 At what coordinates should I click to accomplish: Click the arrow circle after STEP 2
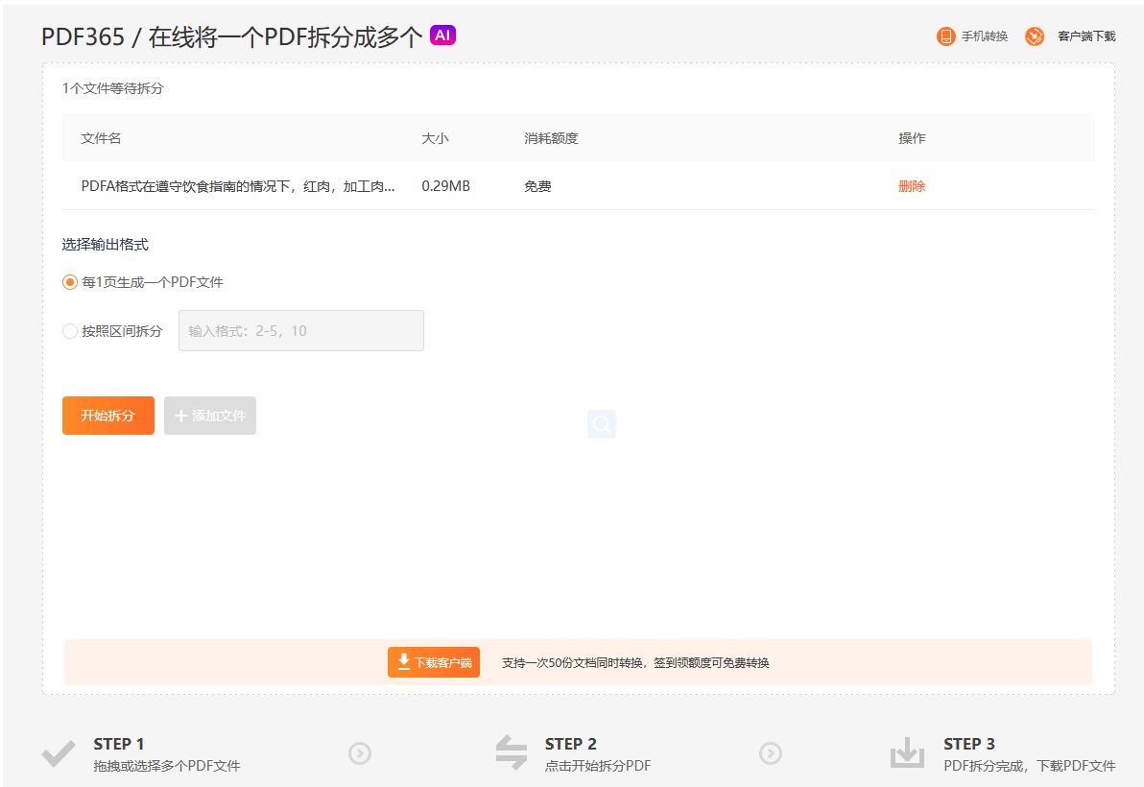[x=771, y=753]
